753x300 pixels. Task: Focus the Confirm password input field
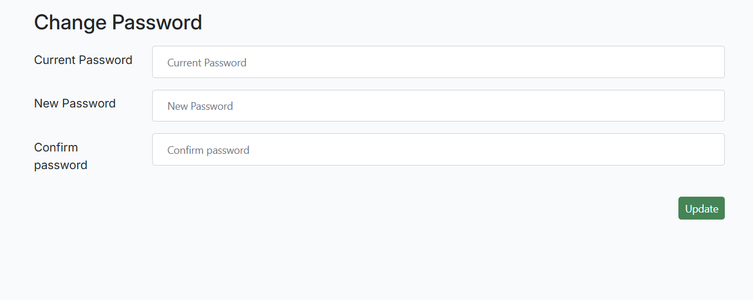(438, 150)
